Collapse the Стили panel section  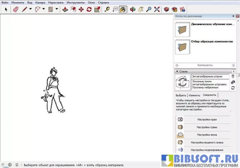pyautogui.click(x=177, y=71)
